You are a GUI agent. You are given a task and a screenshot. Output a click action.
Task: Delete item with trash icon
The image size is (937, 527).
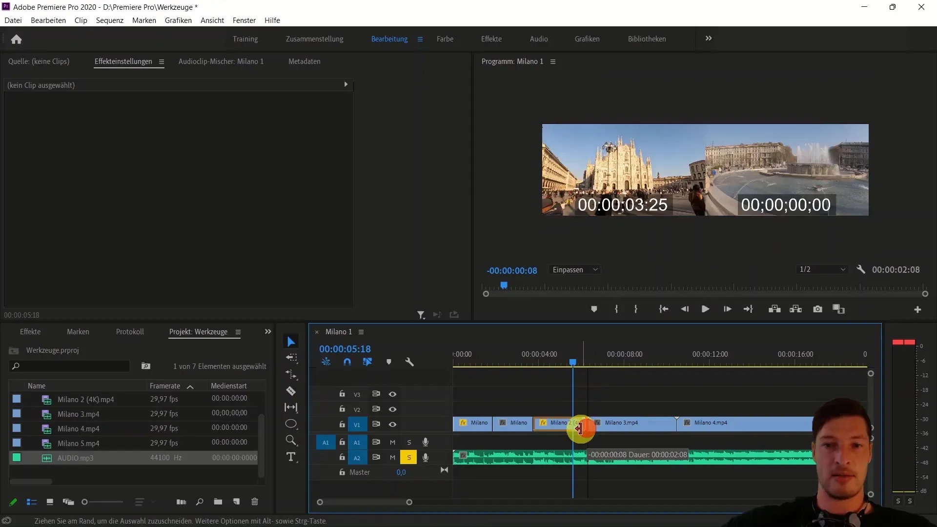click(x=255, y=502)
